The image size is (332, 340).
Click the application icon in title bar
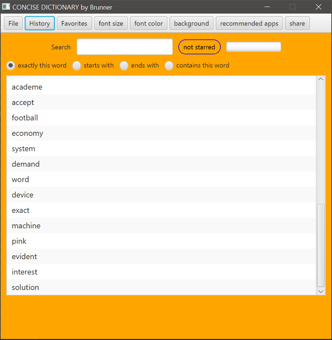point(6,7)
